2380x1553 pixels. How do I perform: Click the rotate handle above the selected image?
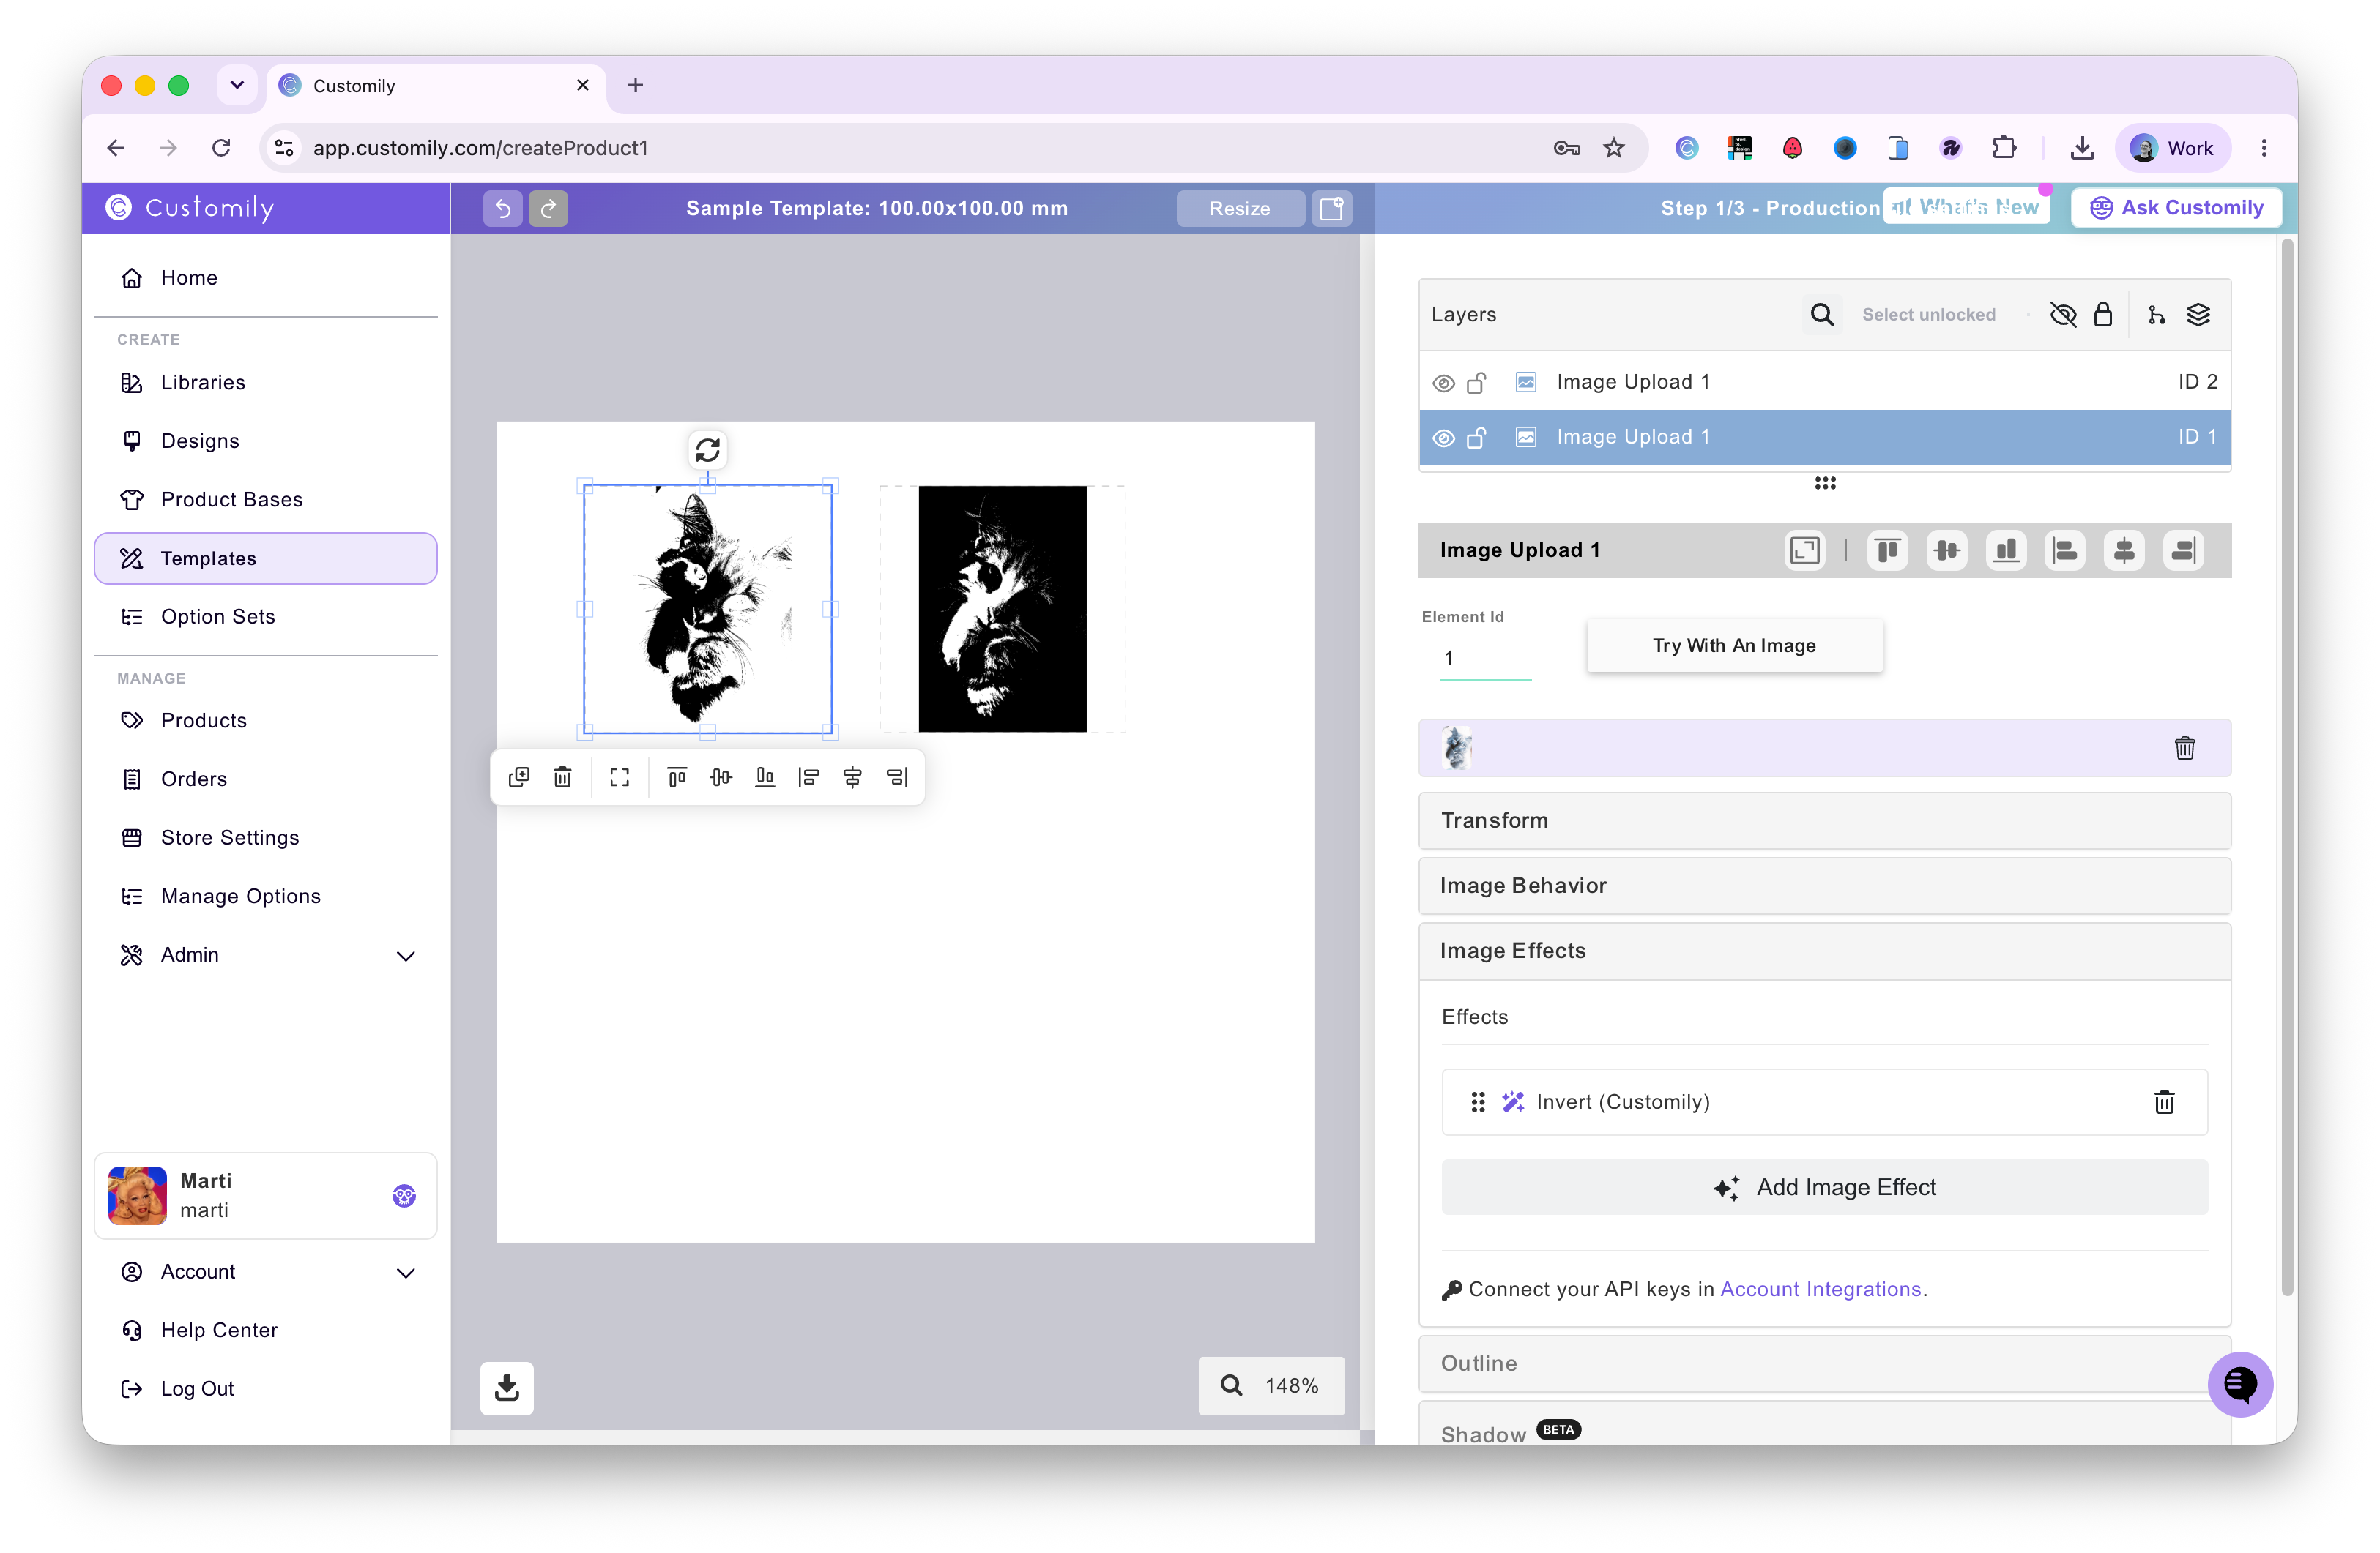707,451
